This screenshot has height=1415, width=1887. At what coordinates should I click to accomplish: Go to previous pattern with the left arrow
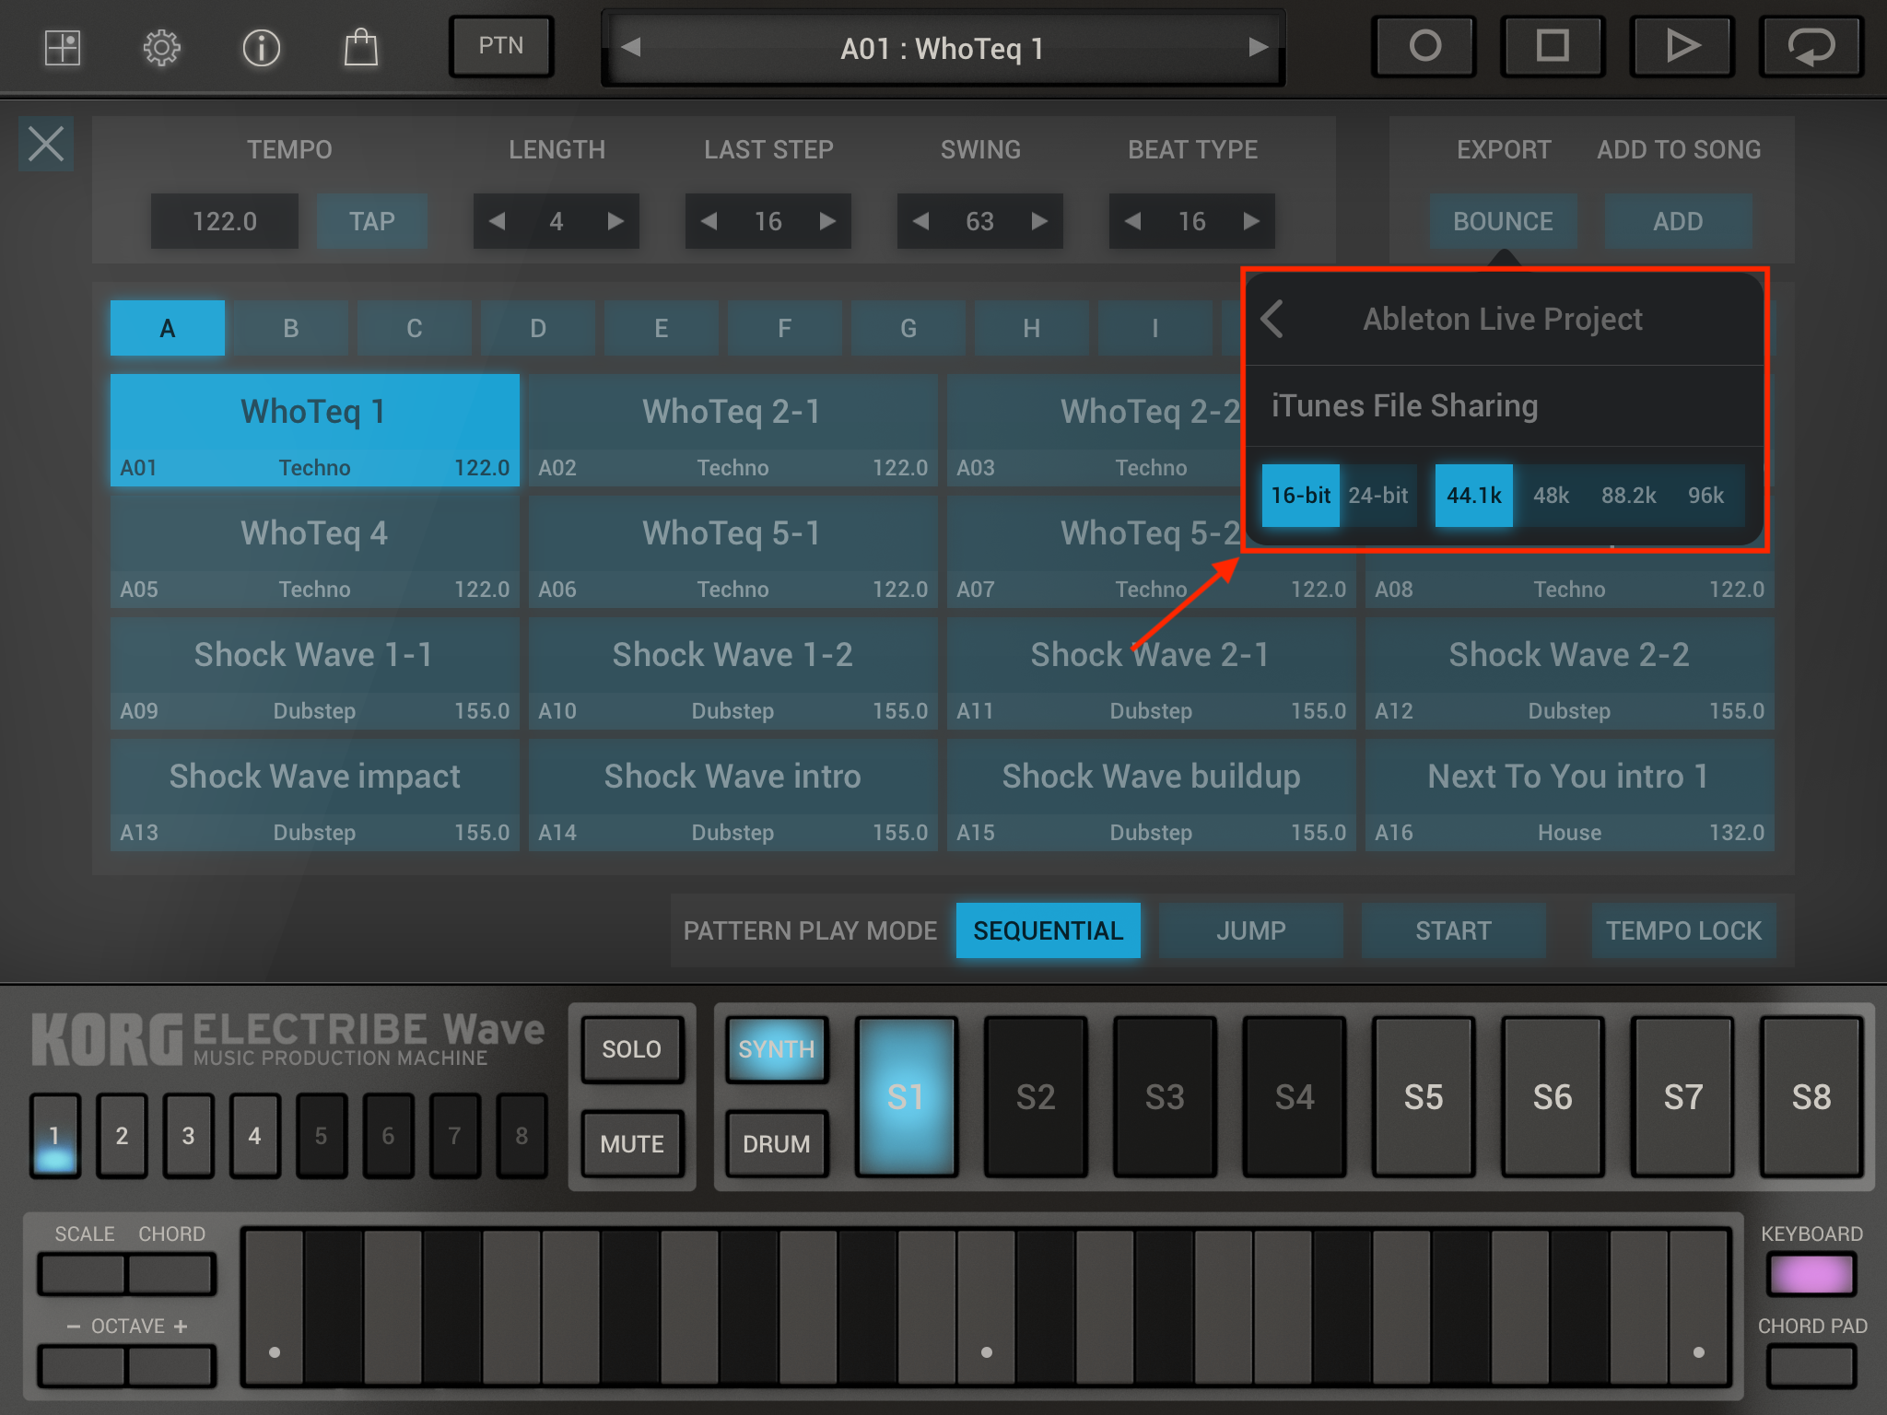coord(631,47)
